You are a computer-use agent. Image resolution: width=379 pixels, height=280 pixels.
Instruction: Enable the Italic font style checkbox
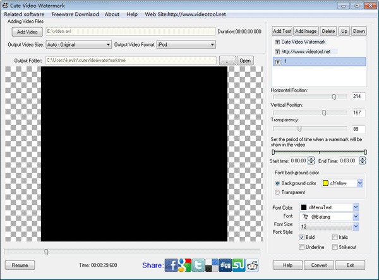click(335, 237)
